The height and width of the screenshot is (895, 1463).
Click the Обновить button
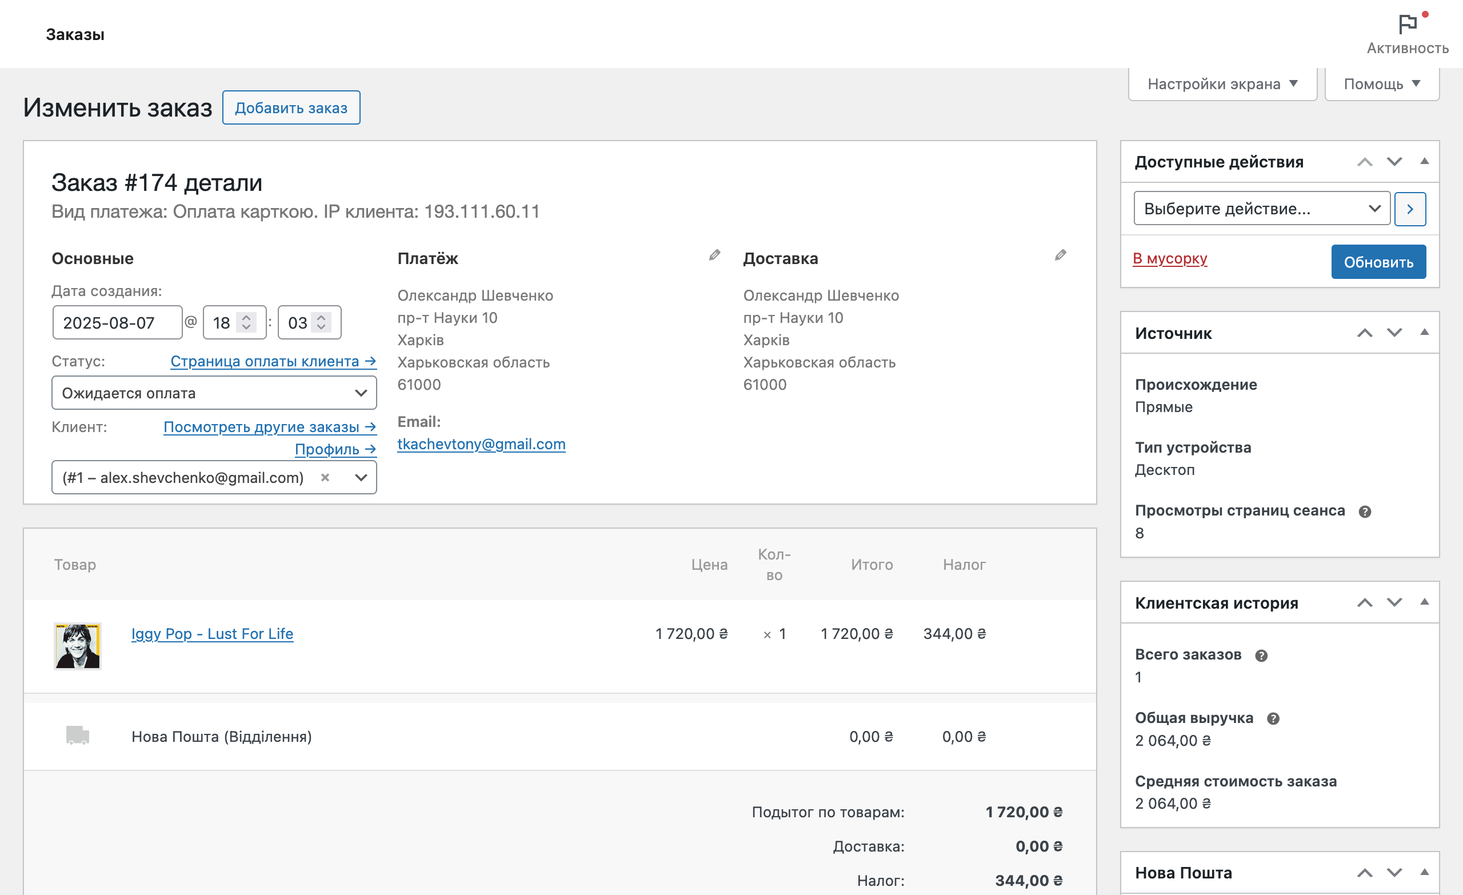tap(1378, 261)
